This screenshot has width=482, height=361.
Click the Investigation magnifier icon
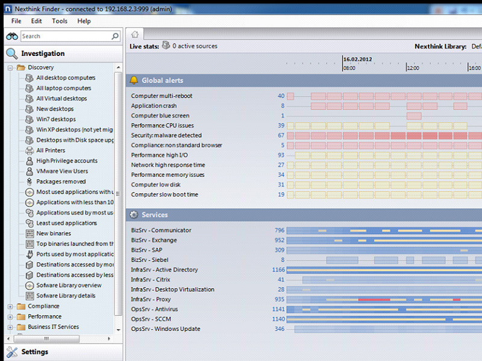[x=11, y=54]
